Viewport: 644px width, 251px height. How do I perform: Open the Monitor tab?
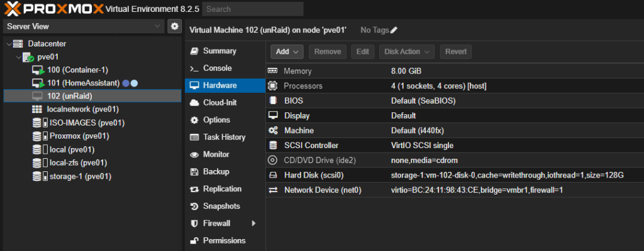click(x=225, y=154)
